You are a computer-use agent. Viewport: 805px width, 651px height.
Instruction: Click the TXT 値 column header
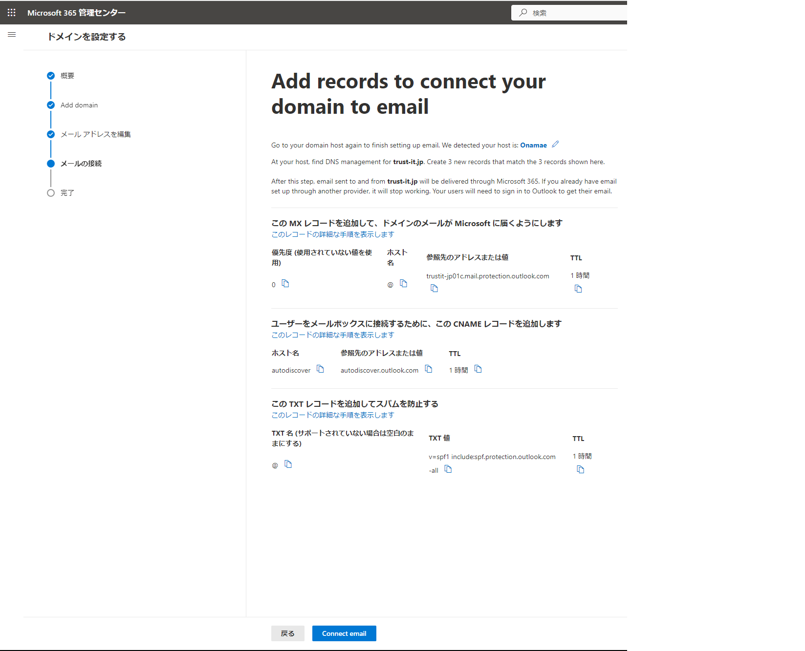tap(439, 438)
